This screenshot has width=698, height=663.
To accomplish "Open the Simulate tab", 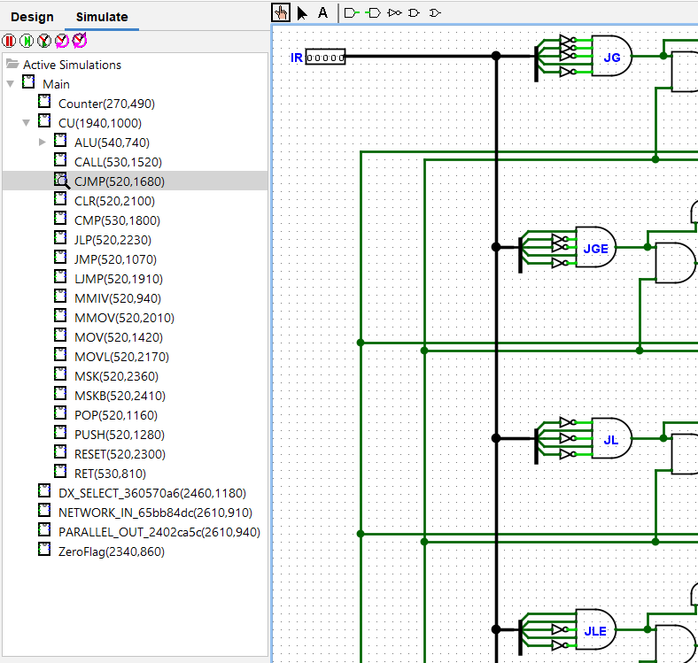I will [101, 17].
